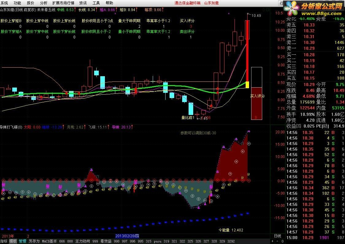The height and width of the screenshot is (244, 345).
Task: Click the tall red last candlestick
Action: point(247,51)
